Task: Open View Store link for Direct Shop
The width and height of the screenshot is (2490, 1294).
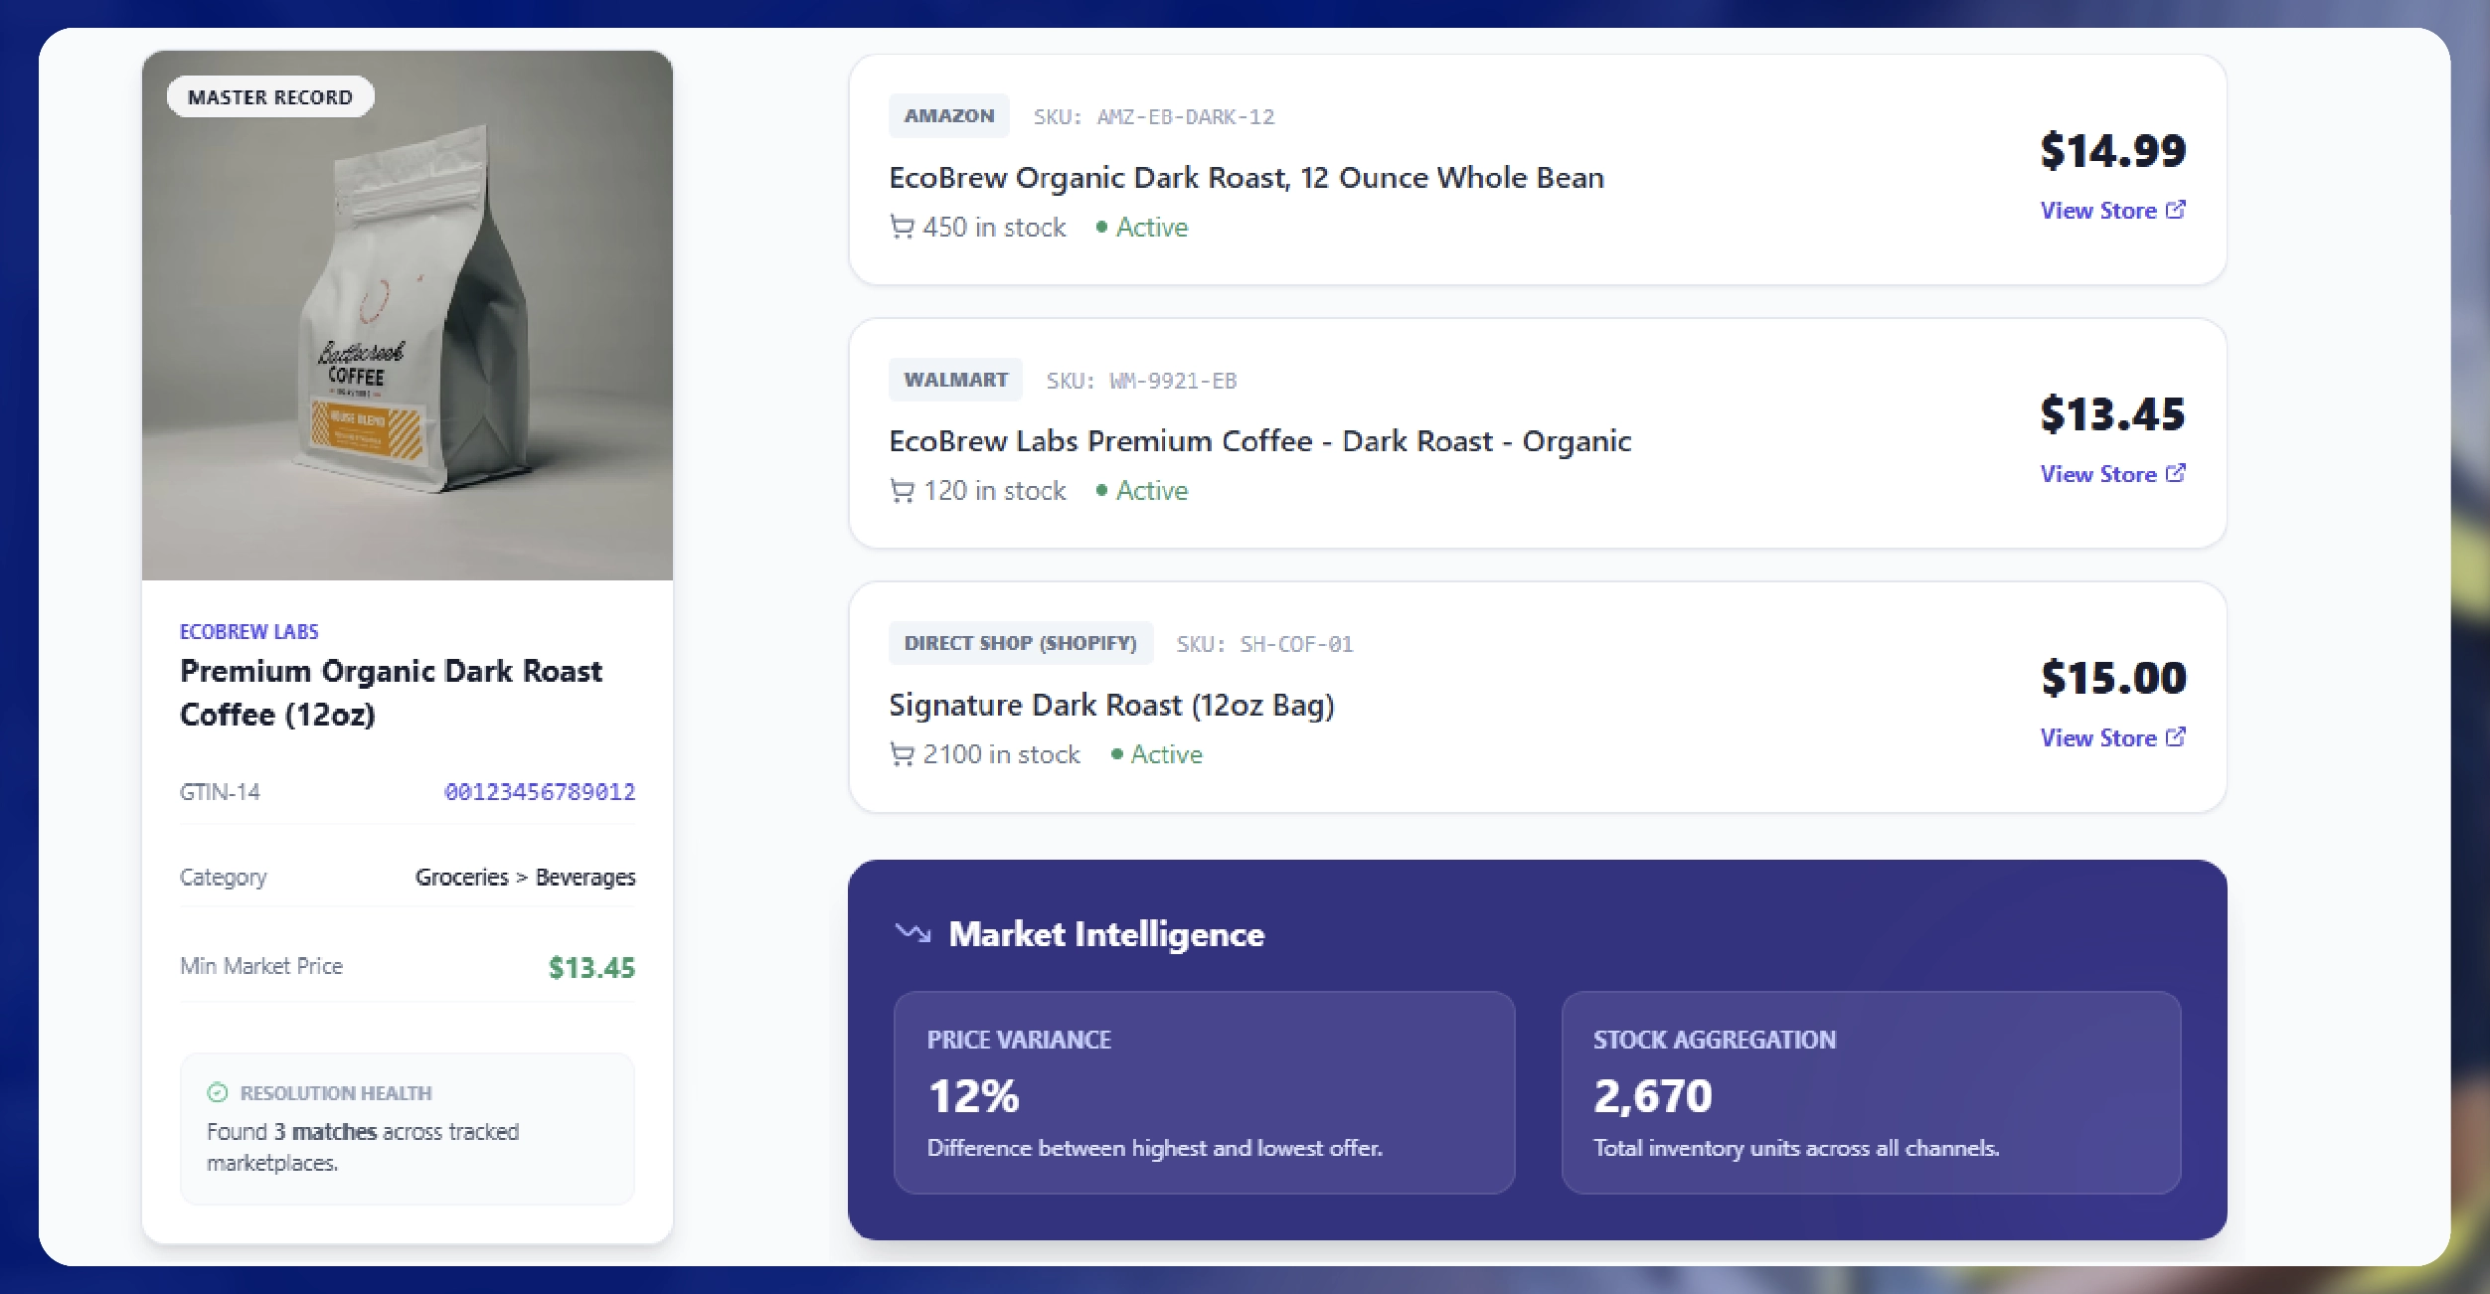Action: click(x=2098, y=738)
